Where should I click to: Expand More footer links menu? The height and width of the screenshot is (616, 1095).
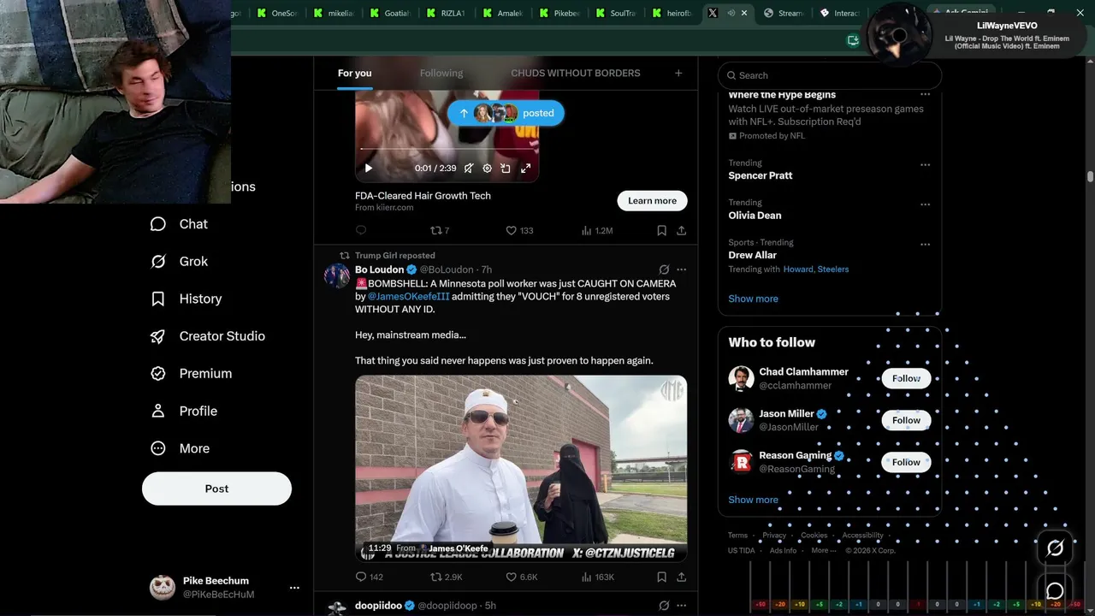coord(823,550)
